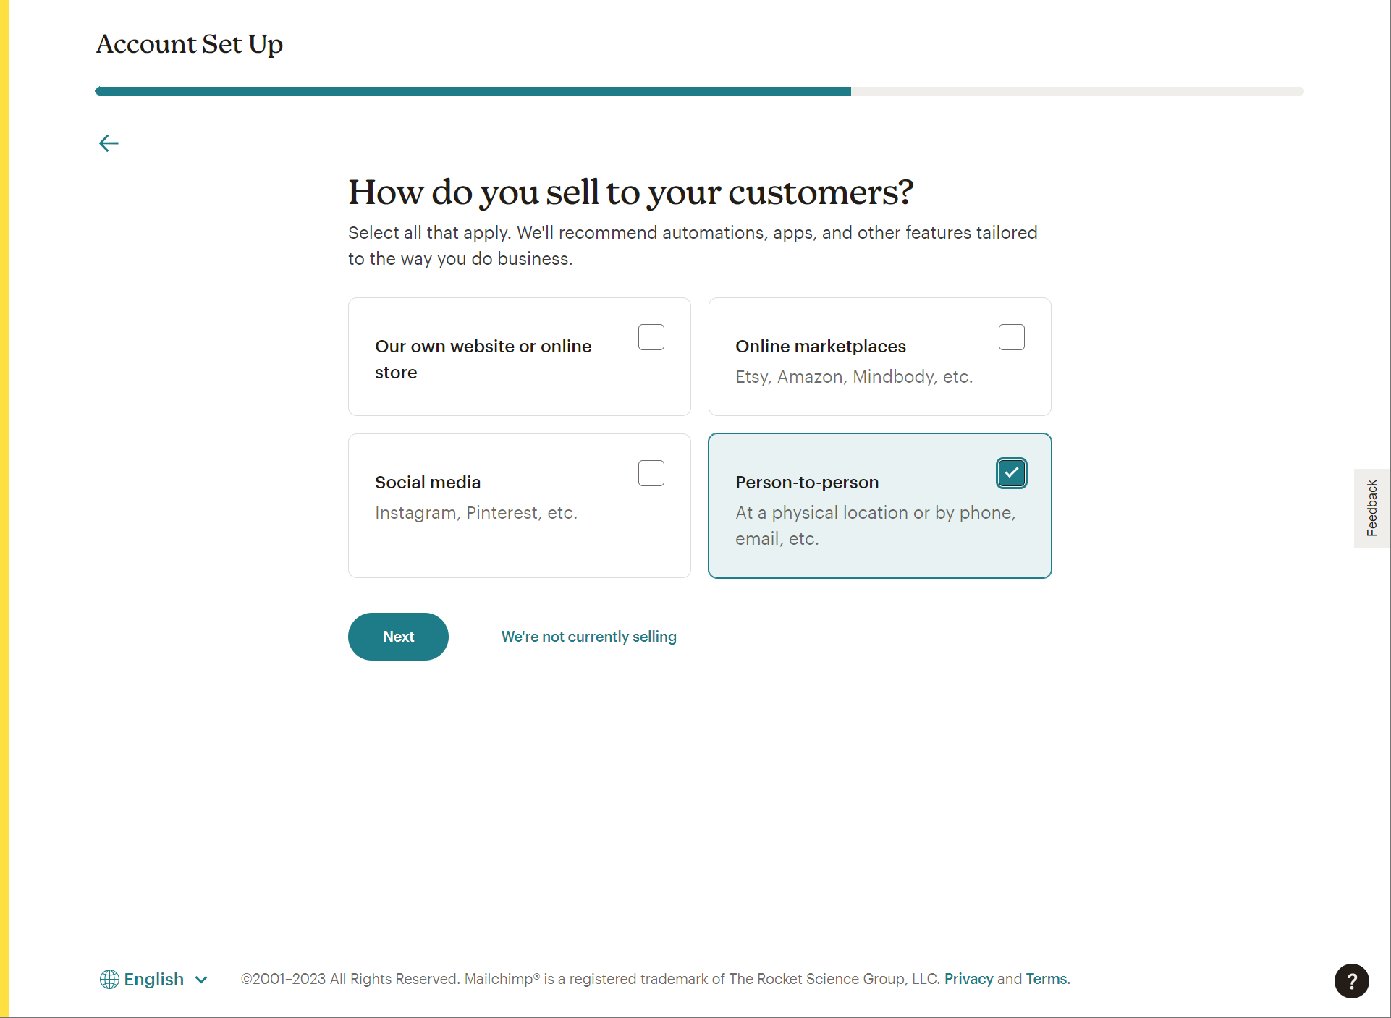Viewport: 1391px width, 1018px height.
Task: Click the chevron next to English
Action: point(202,980)
